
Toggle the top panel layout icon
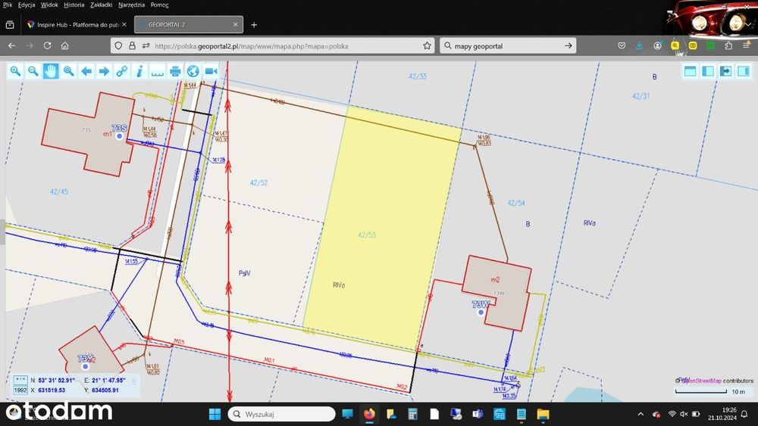[690, 71]
